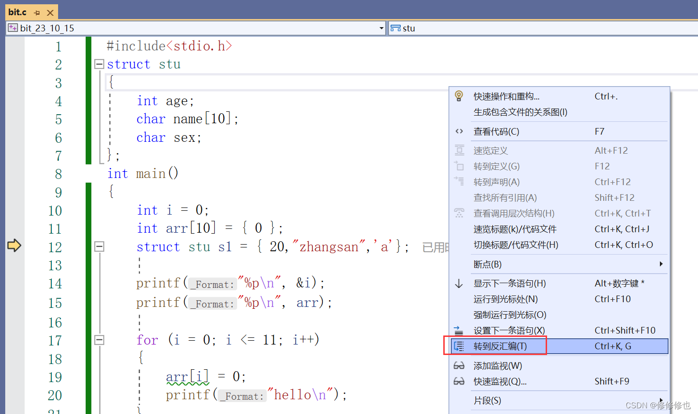Click the "zhangsan" string literal

coord(329,246)
